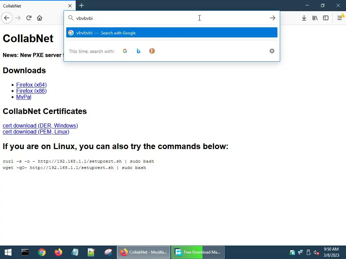
Task: Search this time with DuckDuckGo icon
Action: [x=152, y=51]
